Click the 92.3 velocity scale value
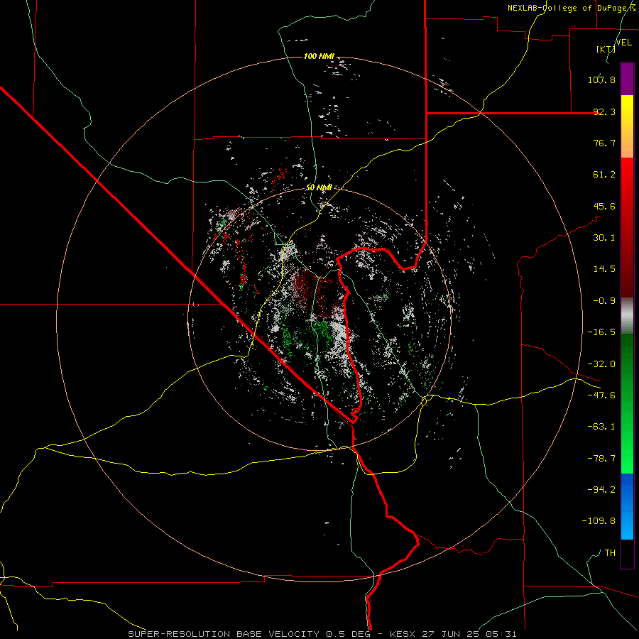 click(x=604, y=111)
